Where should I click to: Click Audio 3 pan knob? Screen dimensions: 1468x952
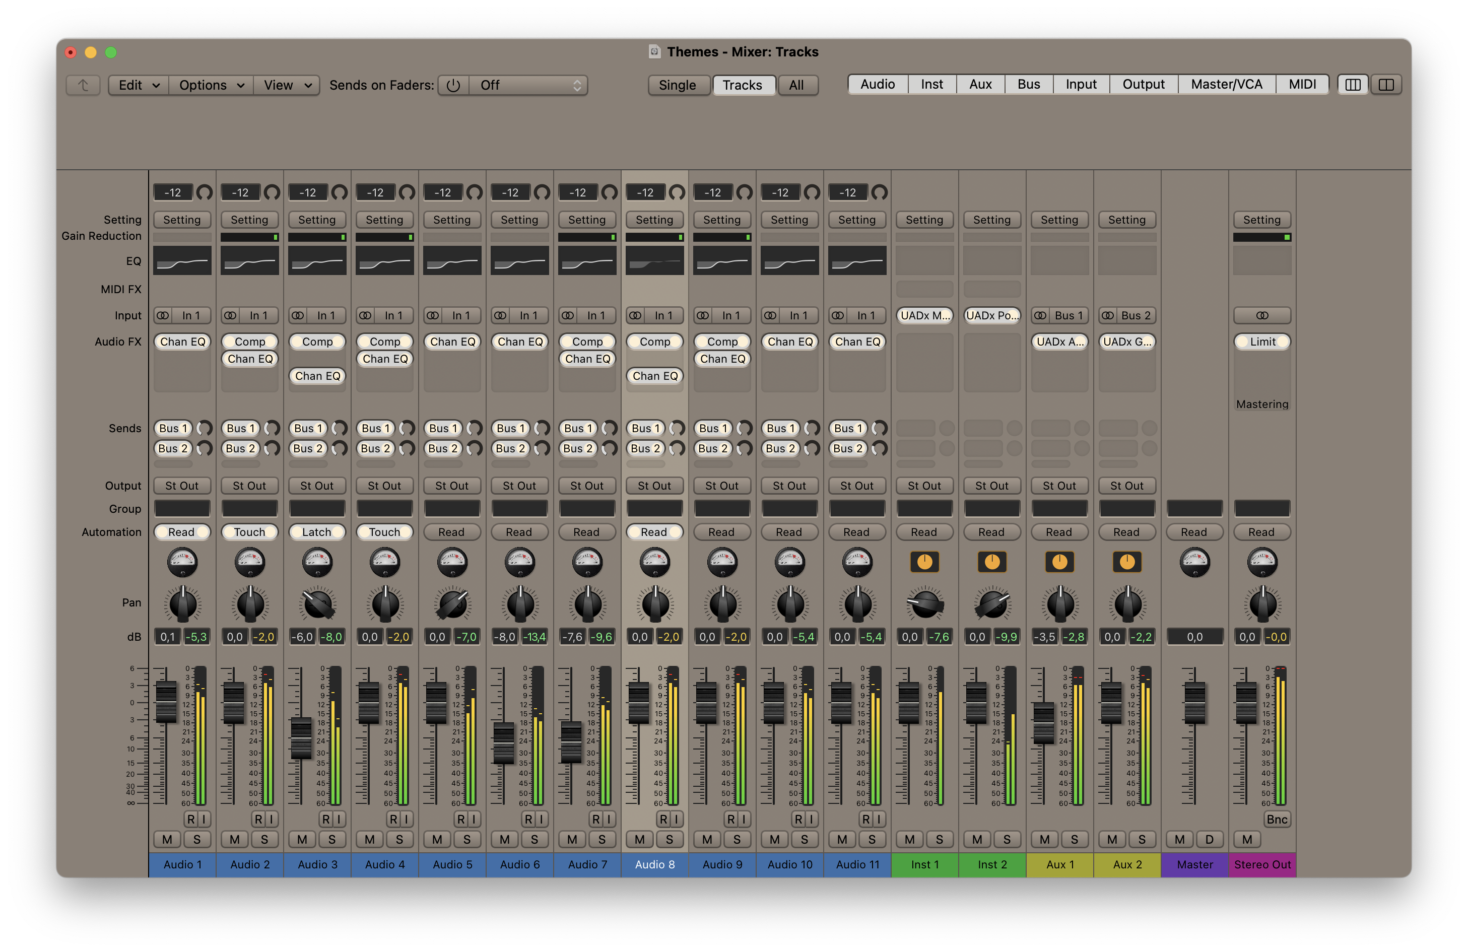[x=318, y=604]
